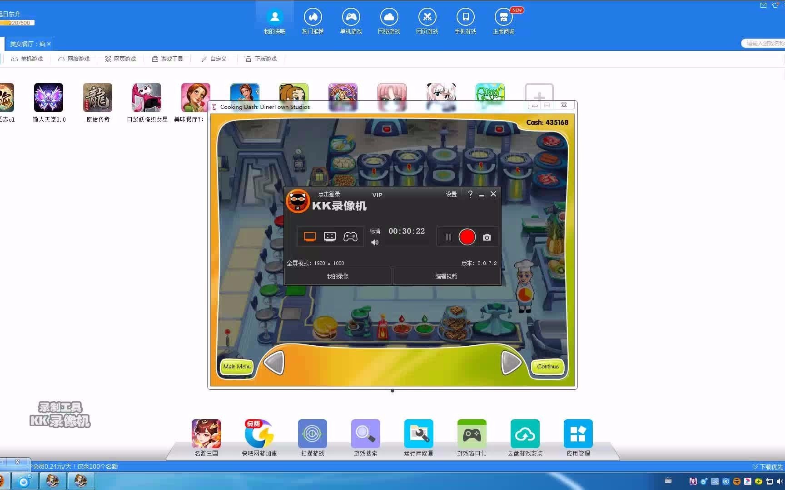Screen dimensions: 785x490
Task: Go to previous item with left arrow
Action: point(274,363)
